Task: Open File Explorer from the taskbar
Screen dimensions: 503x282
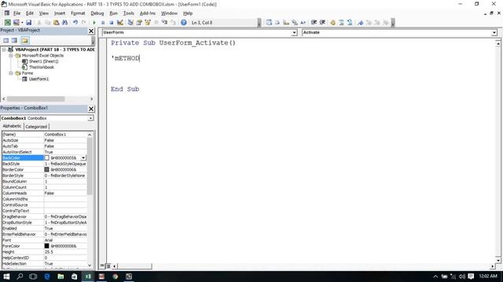Action: point(61,277)
